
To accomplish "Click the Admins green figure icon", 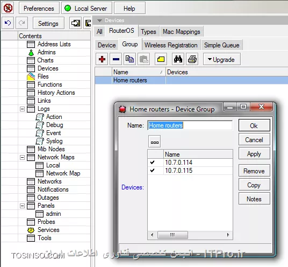I will pyautogui.click(x=31, y=52).
